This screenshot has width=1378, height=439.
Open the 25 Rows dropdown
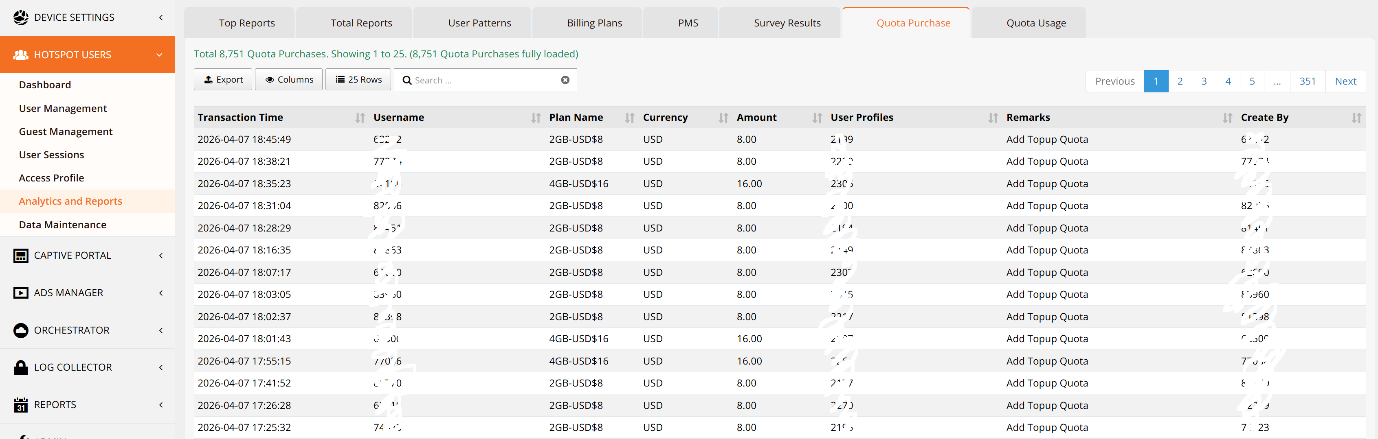(358, 80)
